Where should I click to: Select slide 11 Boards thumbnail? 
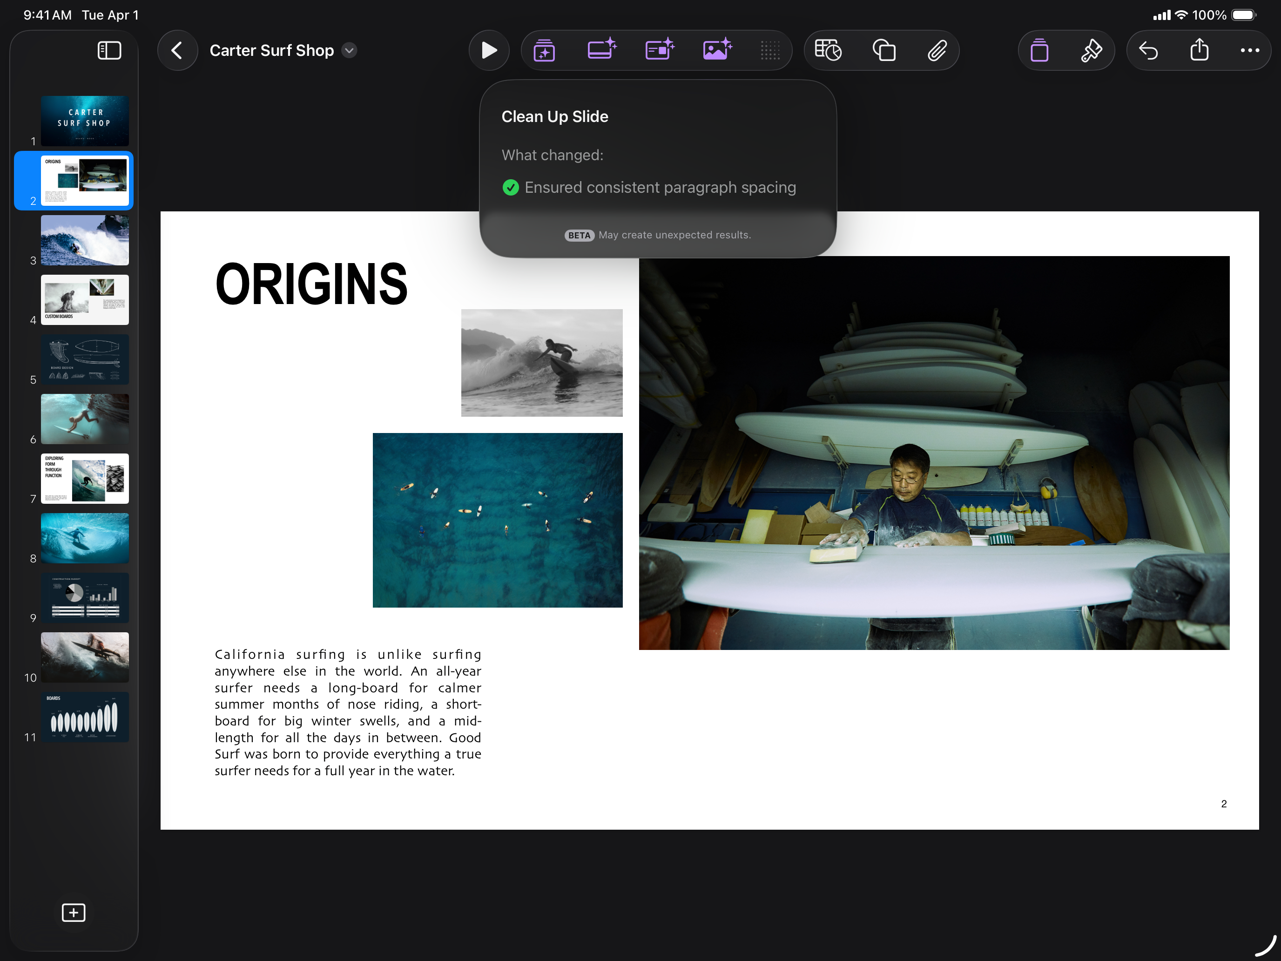tap(85, 717)
